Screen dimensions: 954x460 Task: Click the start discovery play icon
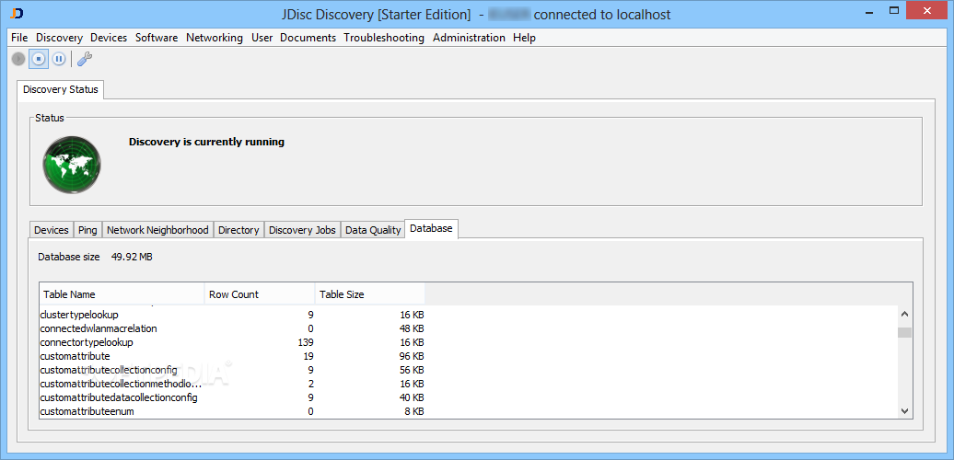point(18,59)
